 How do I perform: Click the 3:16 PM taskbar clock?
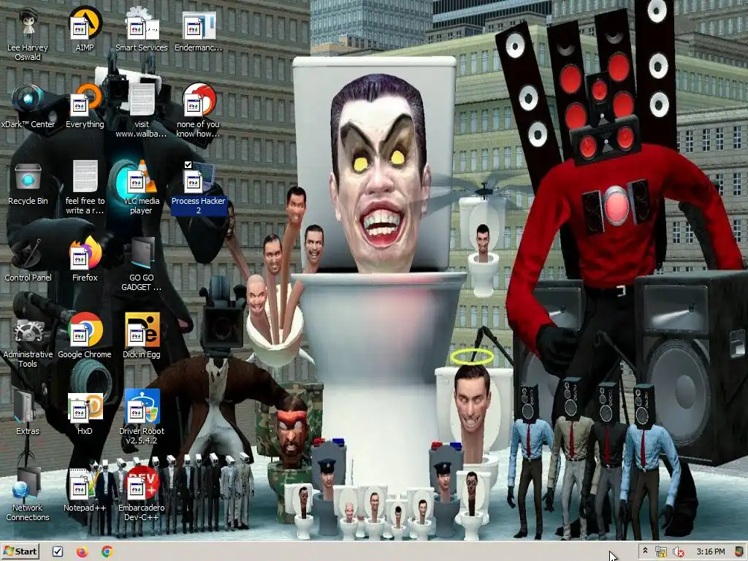(x=710, y=552)
